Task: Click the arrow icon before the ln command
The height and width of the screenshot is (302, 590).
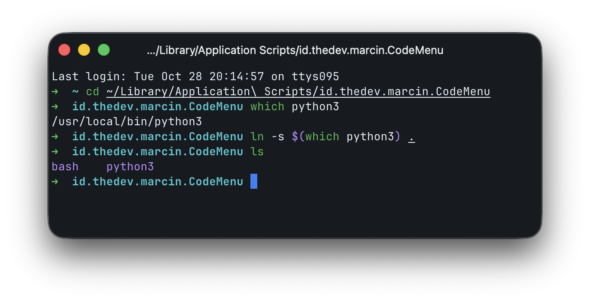Action: tap(56, 136)
